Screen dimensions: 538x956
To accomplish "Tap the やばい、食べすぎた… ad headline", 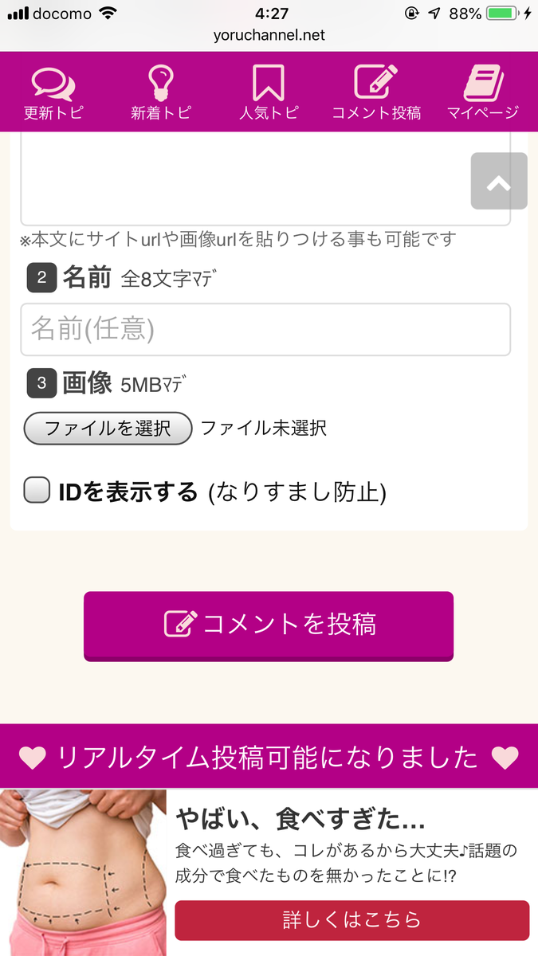I will tap(300, 818).
